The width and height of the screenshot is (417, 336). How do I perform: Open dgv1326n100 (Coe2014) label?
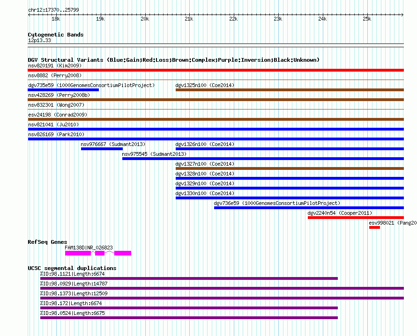(205, 144)
